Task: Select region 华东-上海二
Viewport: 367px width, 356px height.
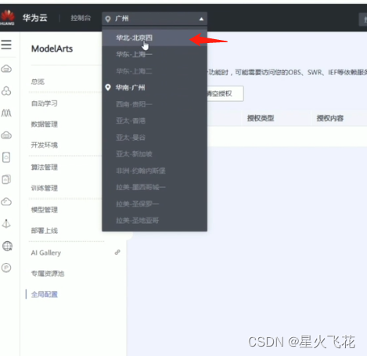Action: [154, 71]
